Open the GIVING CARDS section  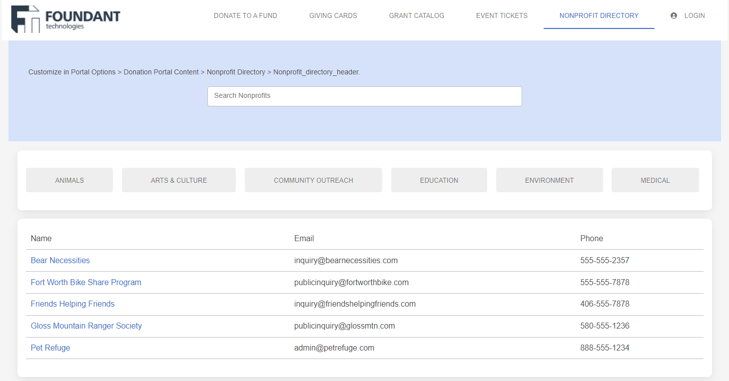(333, 15)
